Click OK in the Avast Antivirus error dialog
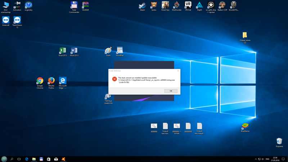The height and width of the screenshot is (162, 288). [x=171, y=91]
